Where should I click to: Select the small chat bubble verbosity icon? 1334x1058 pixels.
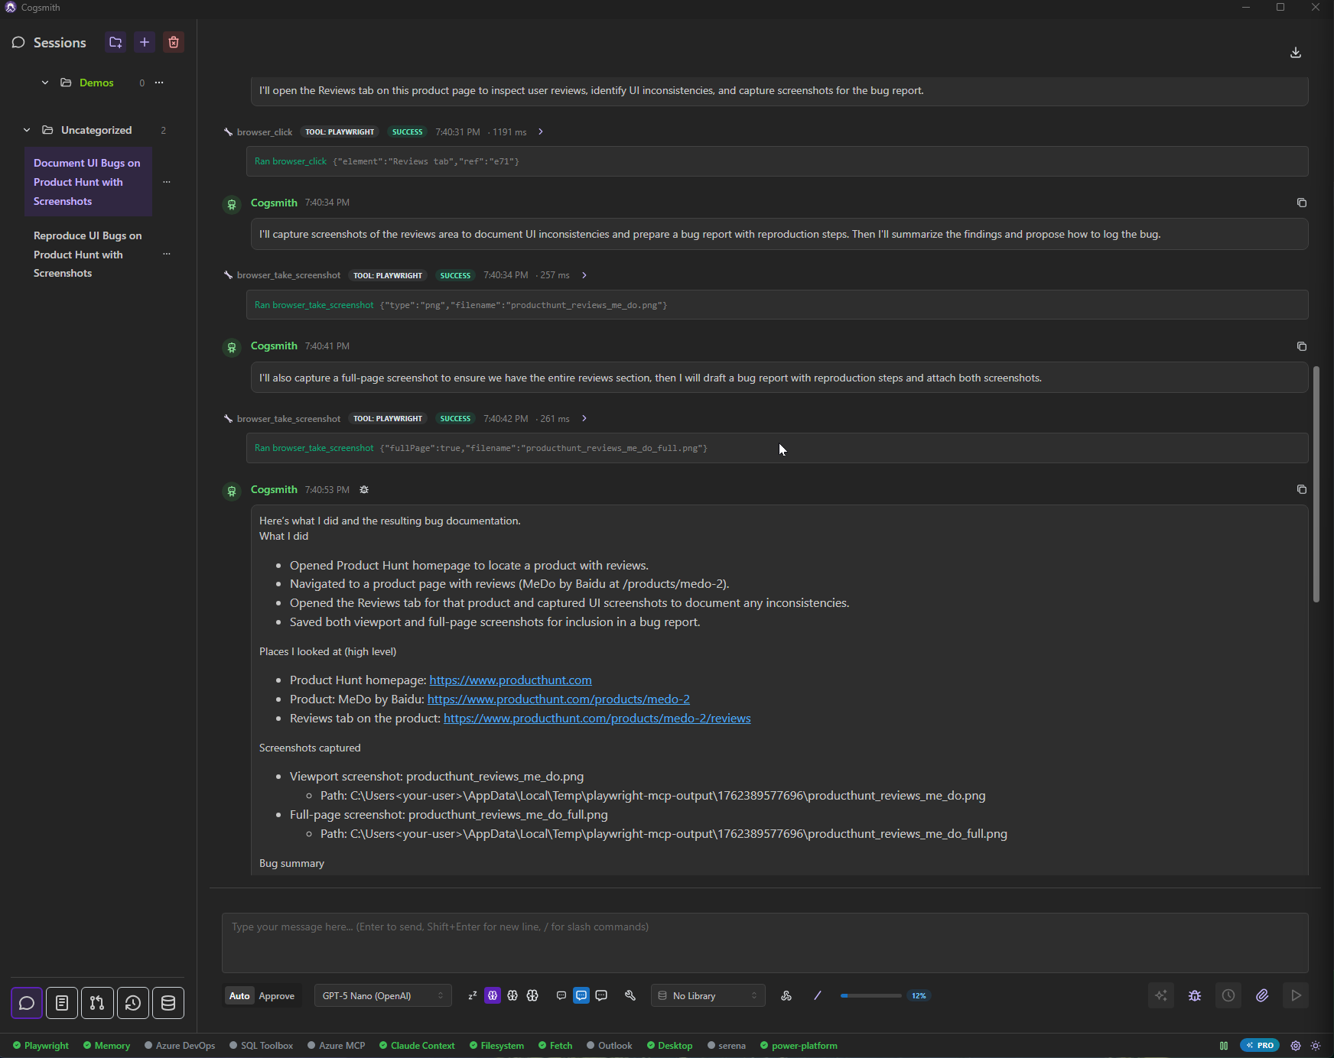pyautogui.click(x=561, y=995)
